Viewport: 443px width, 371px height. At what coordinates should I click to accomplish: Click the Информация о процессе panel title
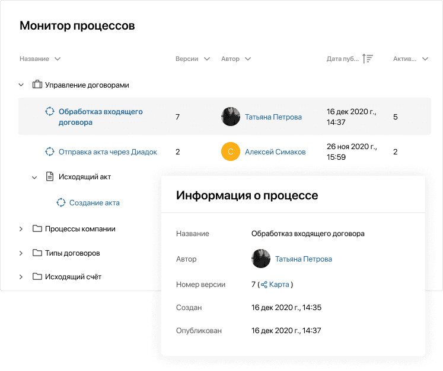click(x=247, y=195)
